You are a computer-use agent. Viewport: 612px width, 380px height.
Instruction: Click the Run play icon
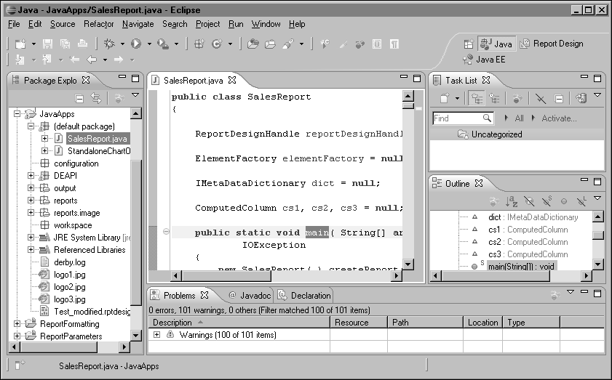coord(136,44)
